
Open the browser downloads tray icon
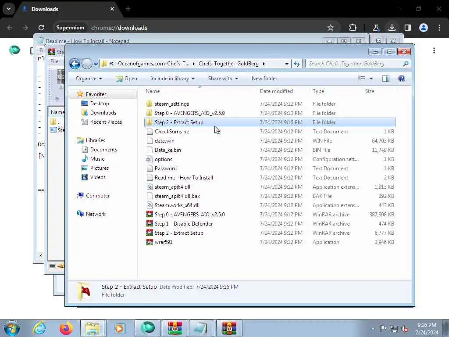coord(392,28)
